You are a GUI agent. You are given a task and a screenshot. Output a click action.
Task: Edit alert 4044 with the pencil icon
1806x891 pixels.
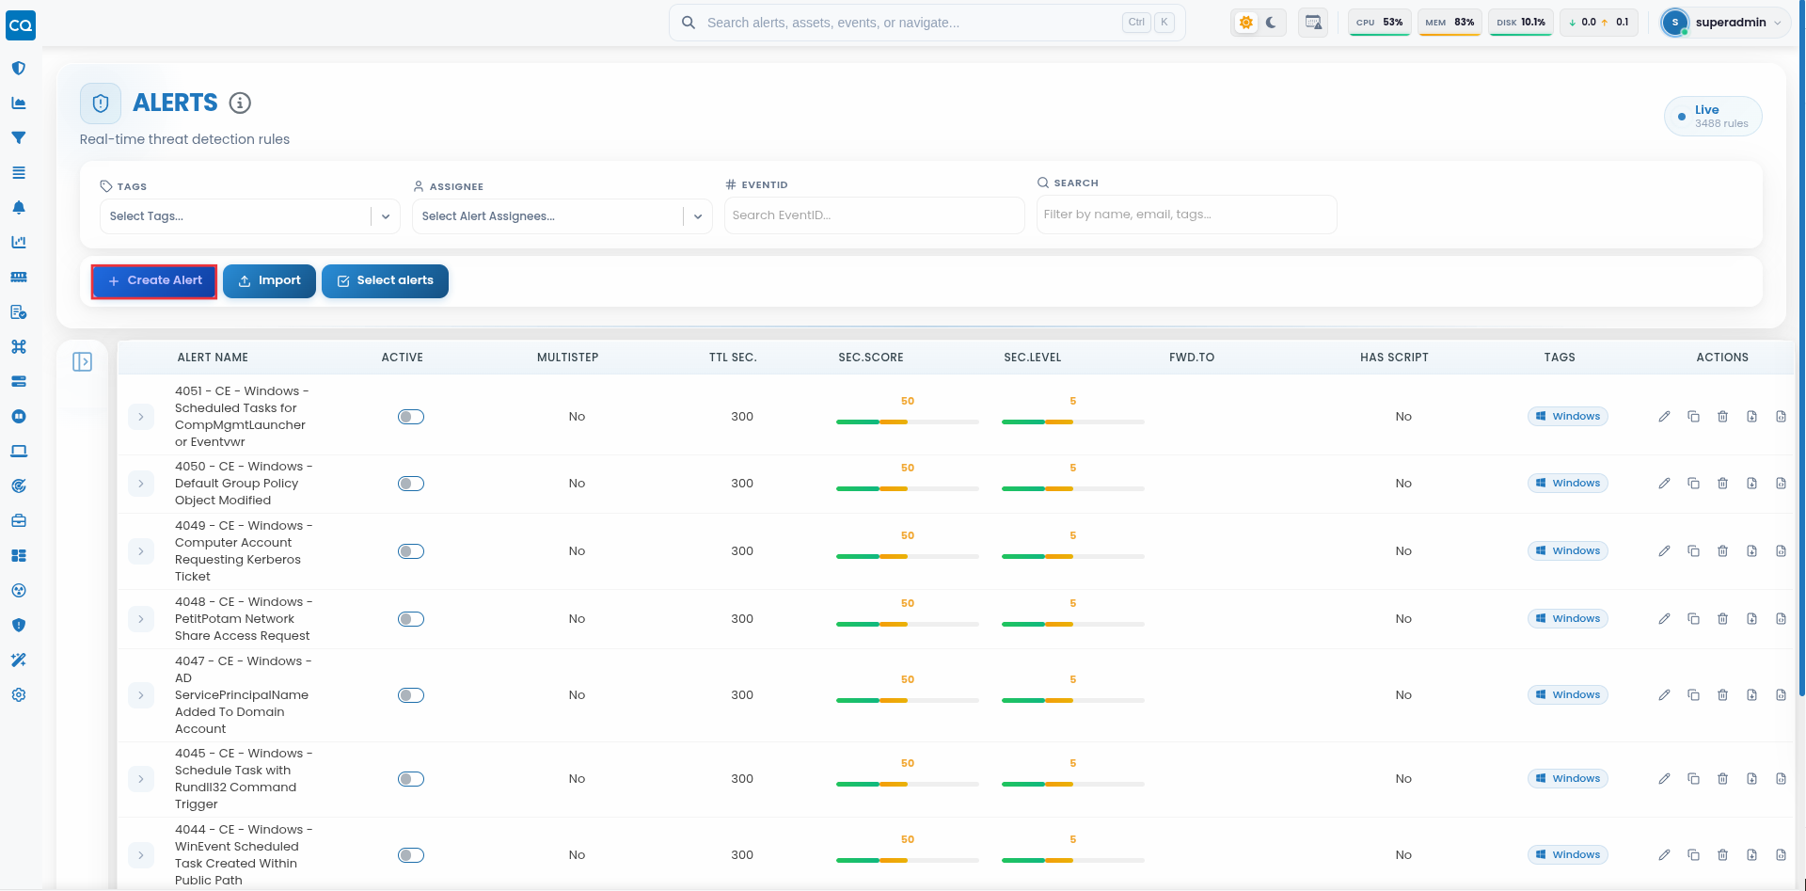1664,855
